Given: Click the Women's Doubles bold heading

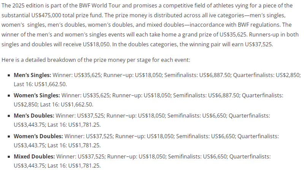Looking at the screenshot, I should click(x=38, y=136).
